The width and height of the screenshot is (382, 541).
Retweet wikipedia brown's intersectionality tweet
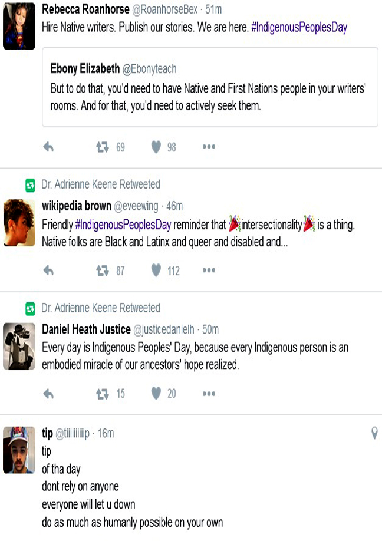pyautogui.click(x=103, y=270)
